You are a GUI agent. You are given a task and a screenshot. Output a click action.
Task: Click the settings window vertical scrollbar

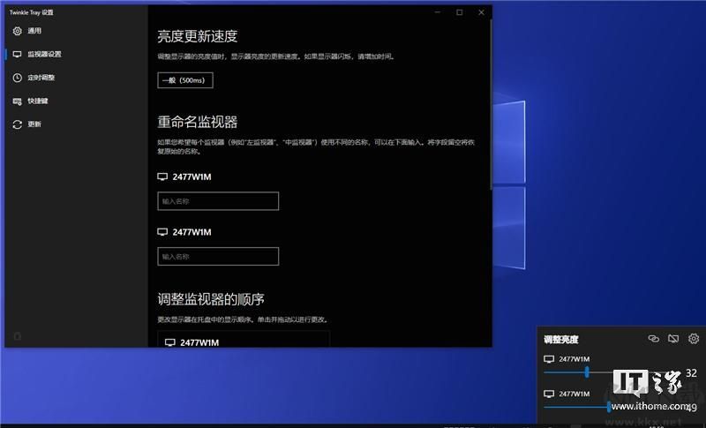491,106
